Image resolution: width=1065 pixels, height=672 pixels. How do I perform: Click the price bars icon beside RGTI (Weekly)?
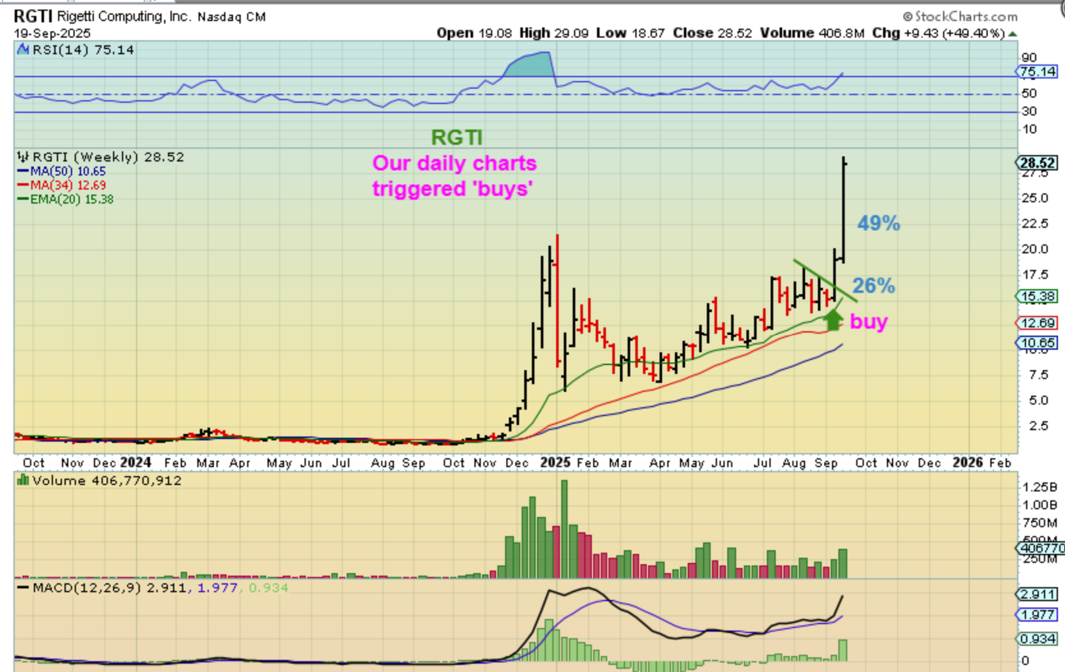tap(23, 156)
